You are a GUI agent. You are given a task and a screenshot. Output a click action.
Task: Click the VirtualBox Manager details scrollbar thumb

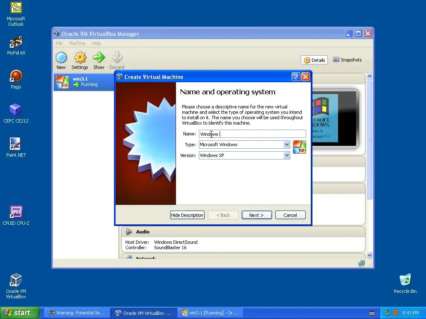369,140
